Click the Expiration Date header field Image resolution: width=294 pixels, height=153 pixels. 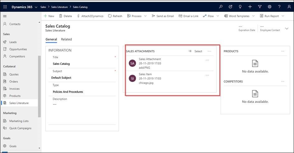[x=247, y=28]
